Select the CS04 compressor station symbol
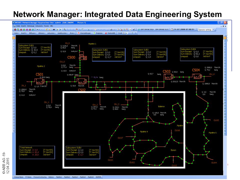The image size is (240, 180). (x=197, y=76)
